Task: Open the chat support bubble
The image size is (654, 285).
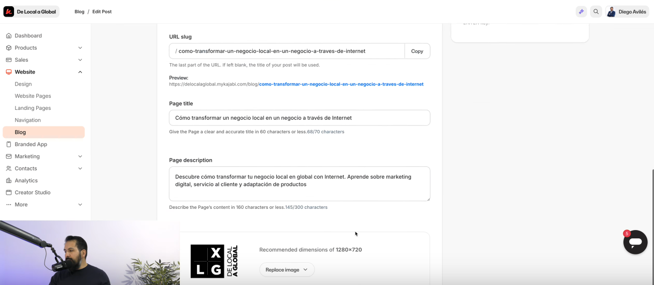Action: (x=635, y=242)
